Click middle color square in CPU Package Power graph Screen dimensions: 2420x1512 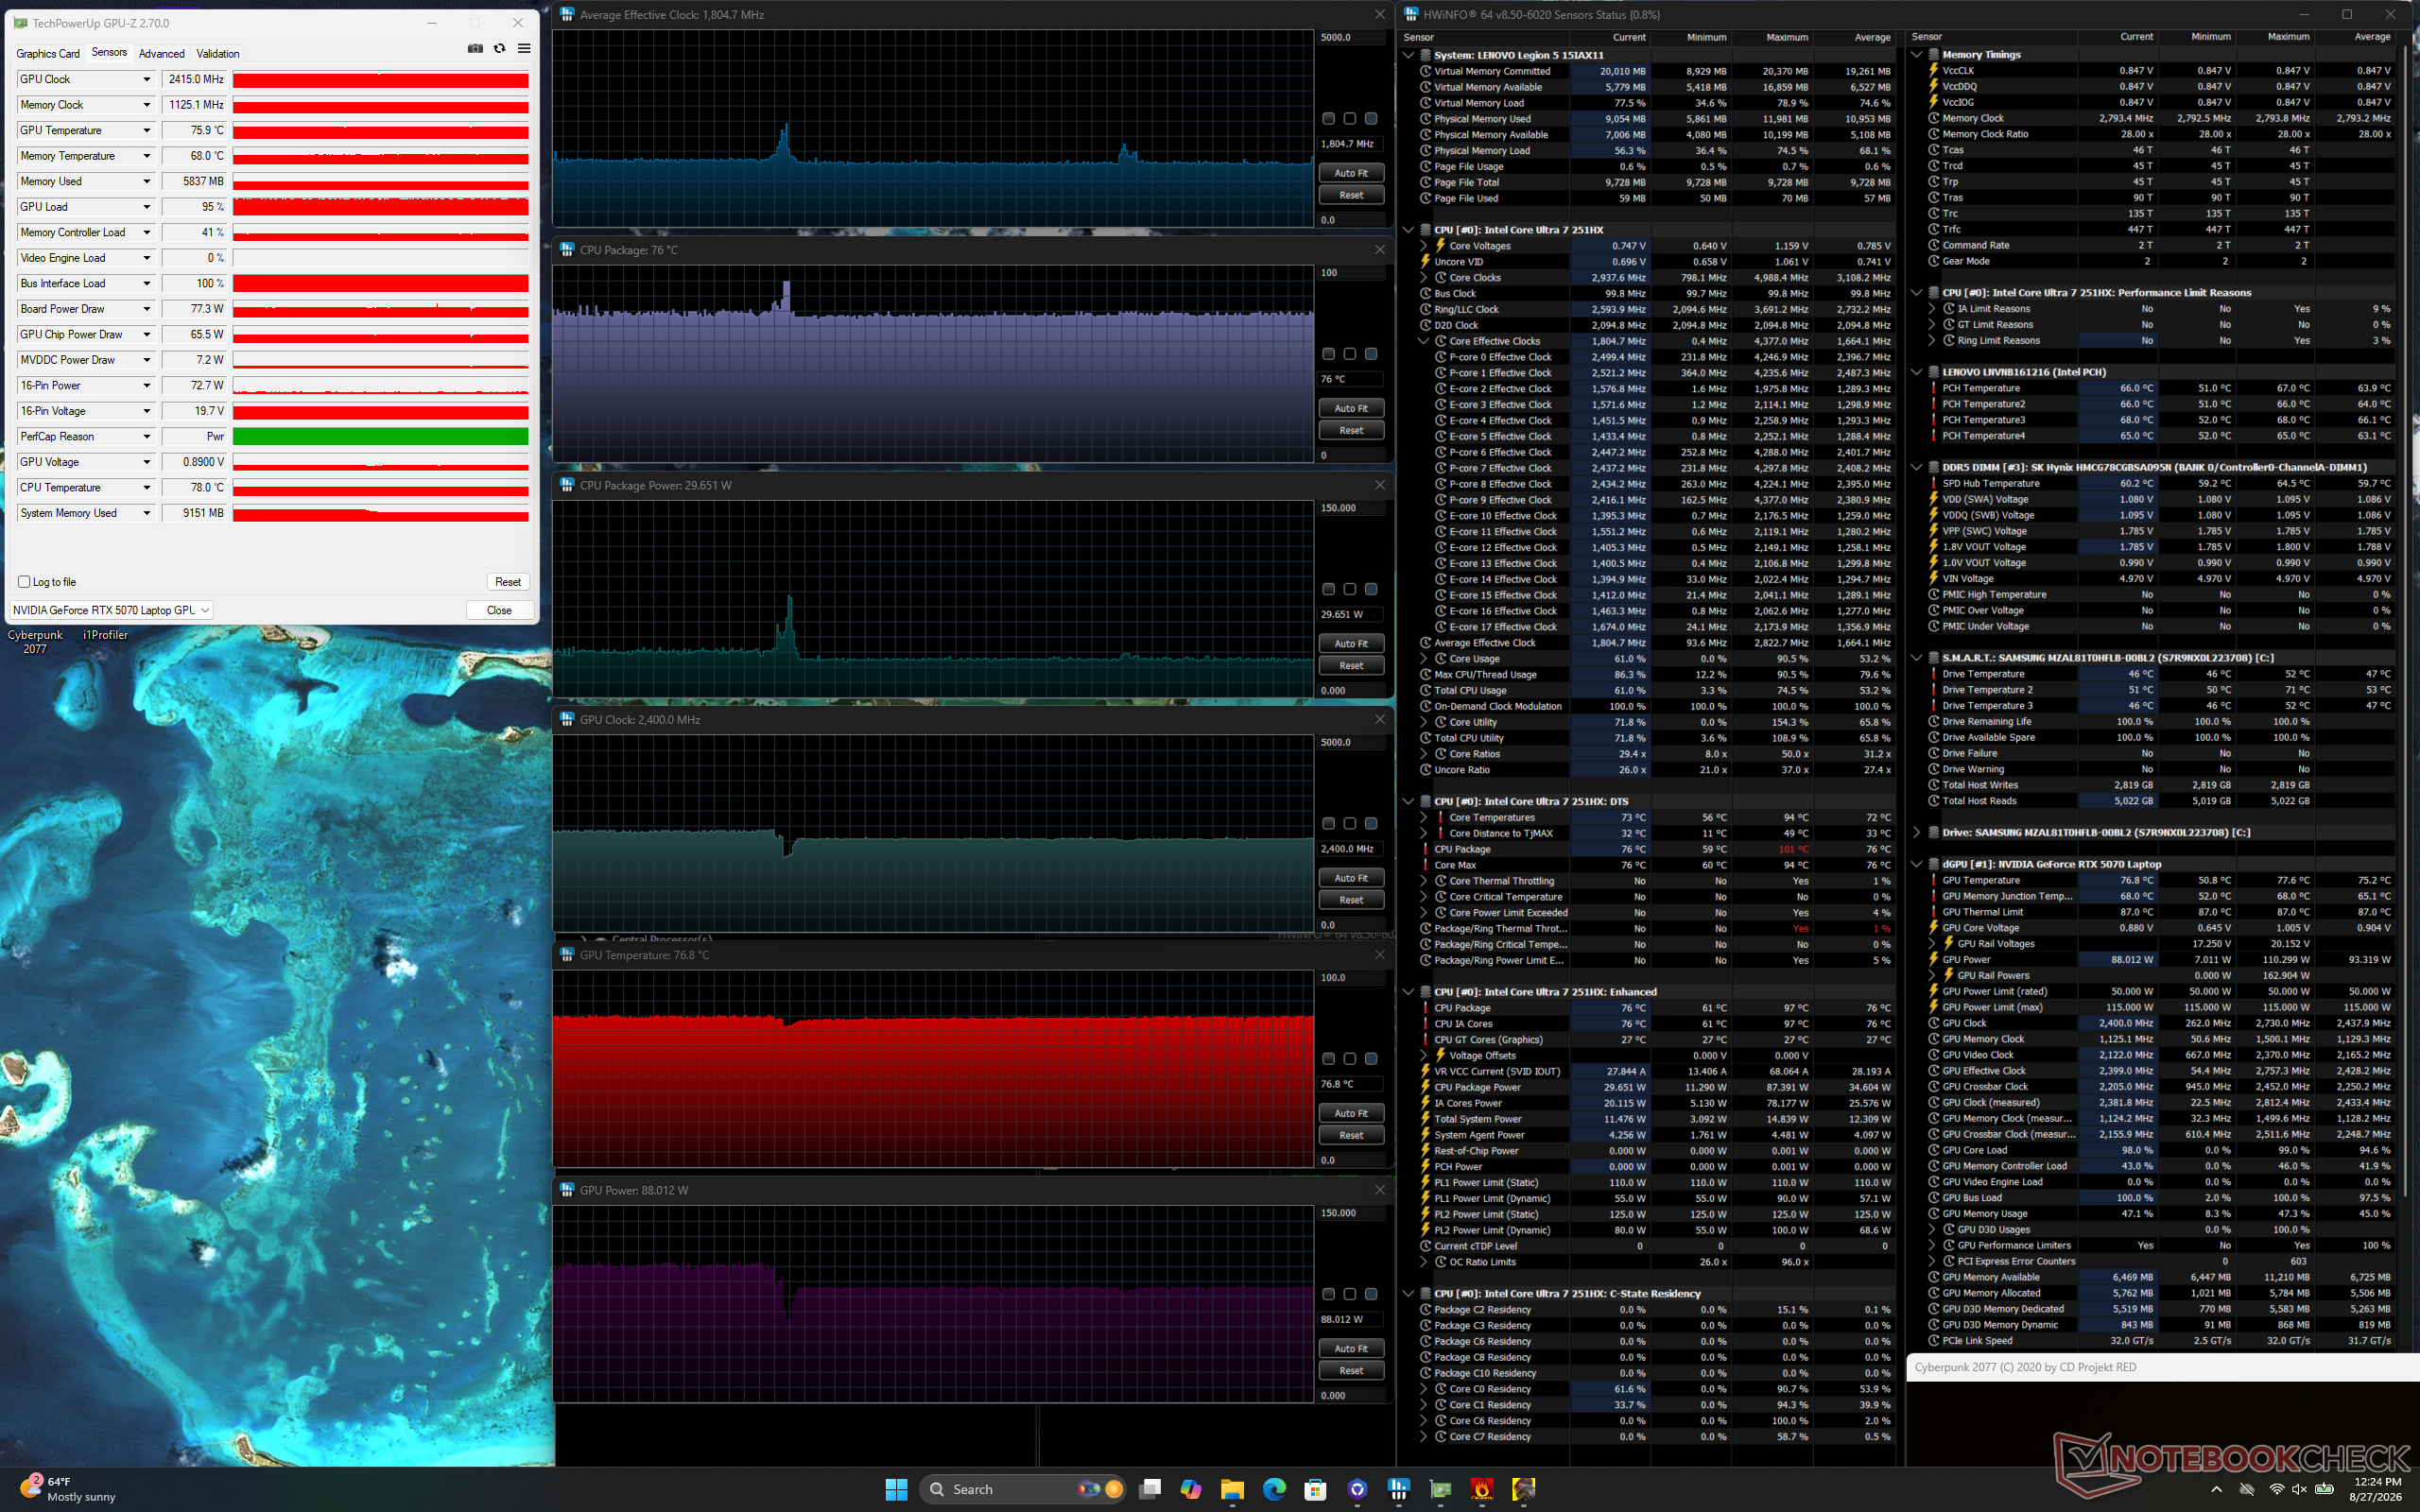click(1350, 589)
